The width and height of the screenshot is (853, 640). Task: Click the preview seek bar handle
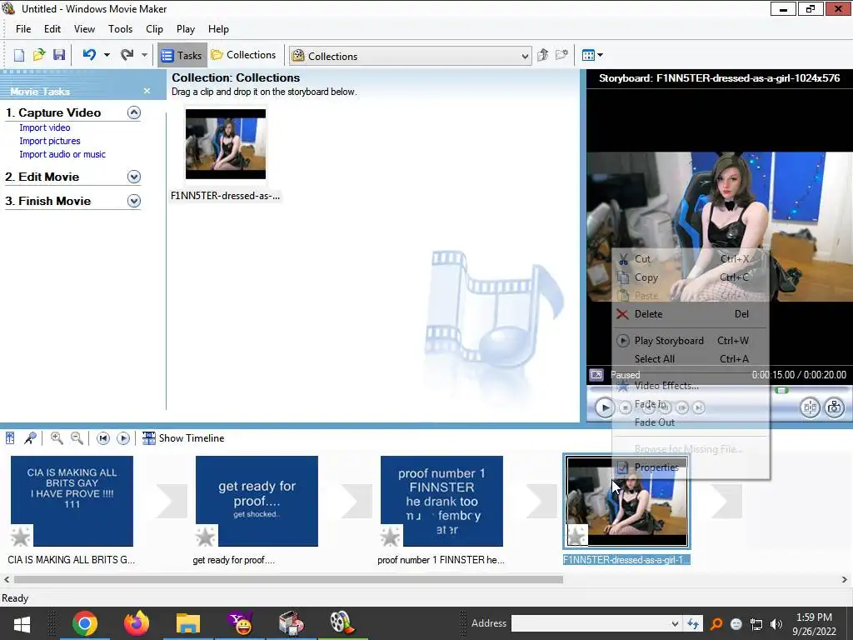pos(781,390)
